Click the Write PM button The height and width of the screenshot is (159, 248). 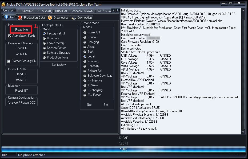(21, 54)
